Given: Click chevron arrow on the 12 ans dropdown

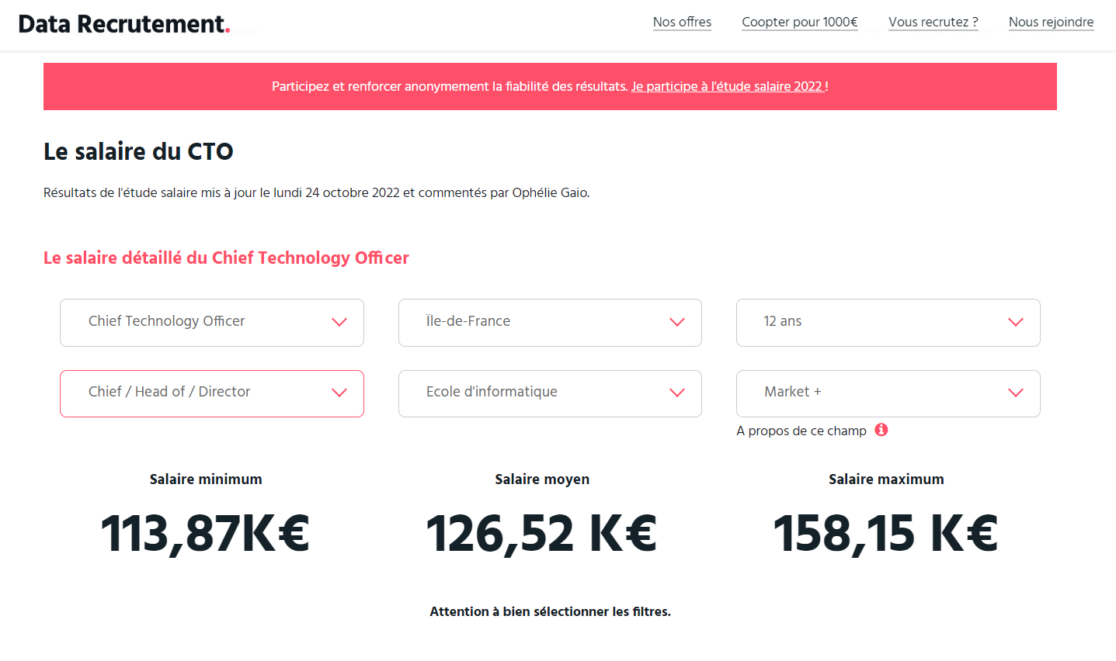Looking at the screenshot, I should (1015, 322).
